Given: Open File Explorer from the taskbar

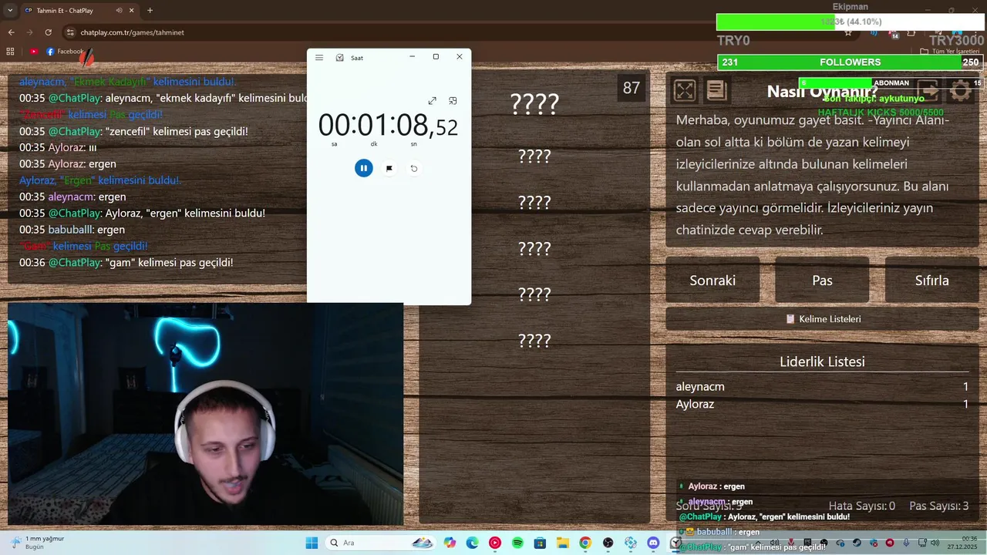Looking at the screenshot, I should (x=563, y=543).
